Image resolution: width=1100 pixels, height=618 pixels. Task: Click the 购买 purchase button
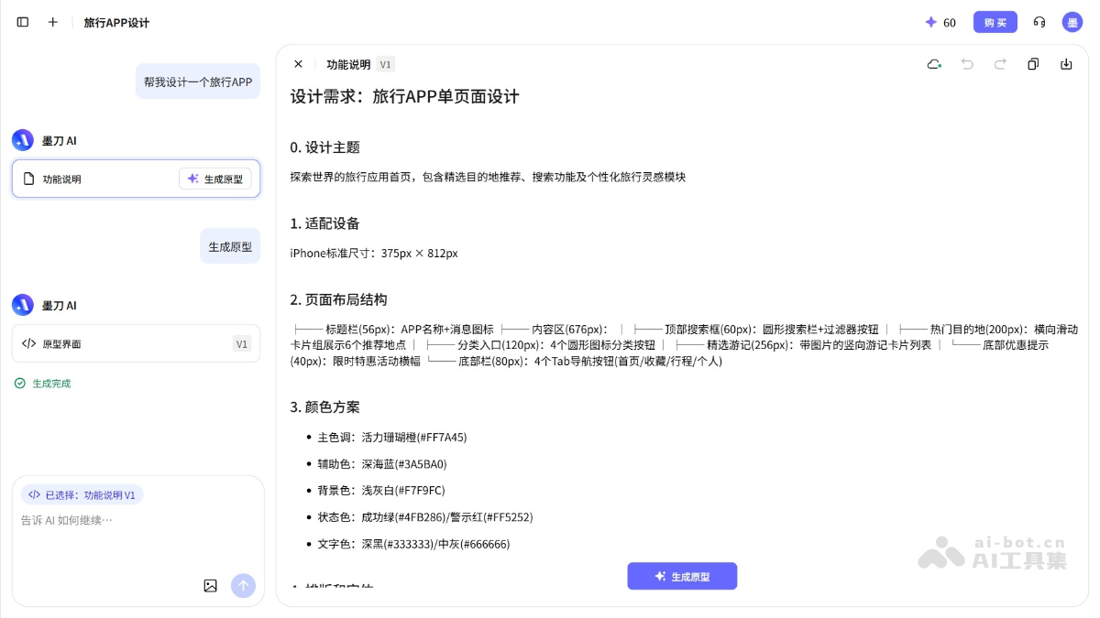(x=995, y=22)
